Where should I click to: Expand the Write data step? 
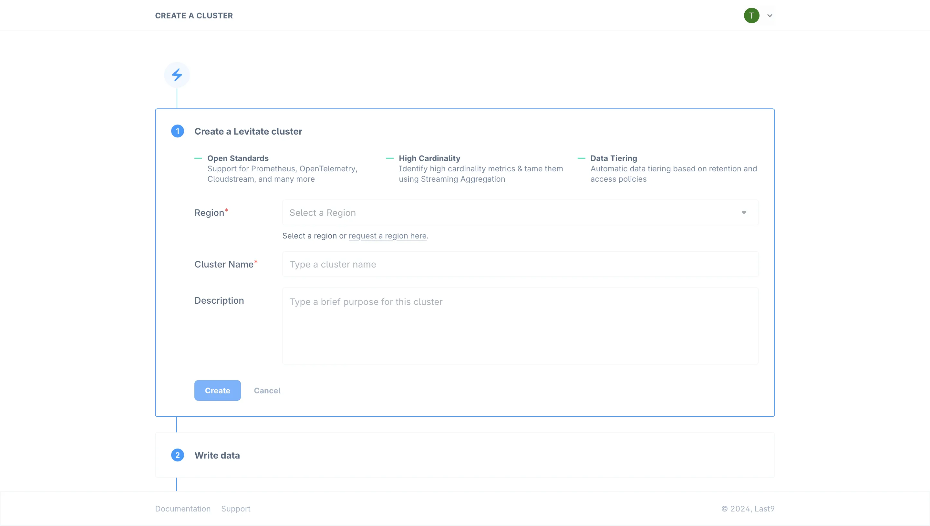tap(217, 455)
